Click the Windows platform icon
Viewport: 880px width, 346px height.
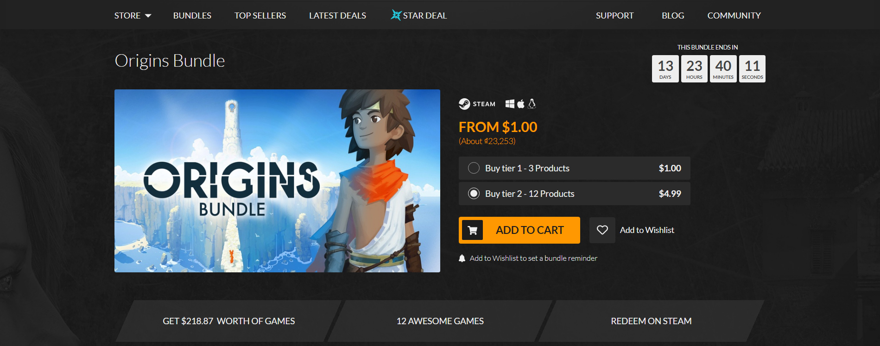(x=510, y=104)
